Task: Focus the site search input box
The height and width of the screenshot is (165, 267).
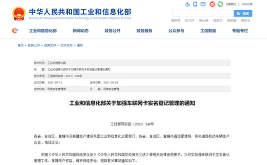Action: coord(203,13)
